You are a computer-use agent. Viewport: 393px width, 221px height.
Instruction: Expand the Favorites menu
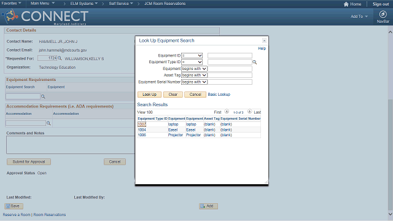(11, 3)
